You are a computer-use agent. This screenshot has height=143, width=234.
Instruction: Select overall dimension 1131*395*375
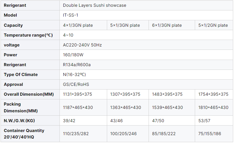point(78,94)
